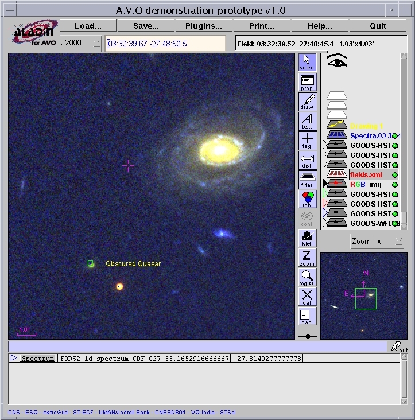Open the prop properties tool

pos(307,82)
